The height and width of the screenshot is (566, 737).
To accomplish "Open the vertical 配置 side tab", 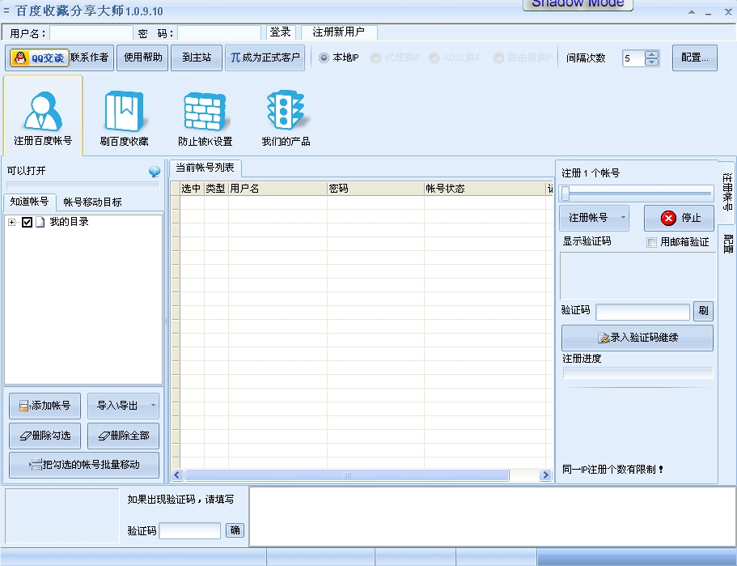I will tap(727, 244).
